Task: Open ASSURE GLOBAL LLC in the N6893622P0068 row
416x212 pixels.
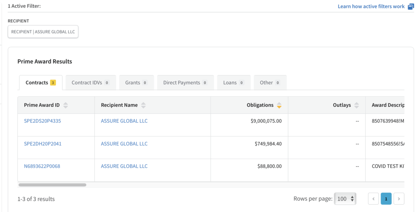Action: point(124,167)
